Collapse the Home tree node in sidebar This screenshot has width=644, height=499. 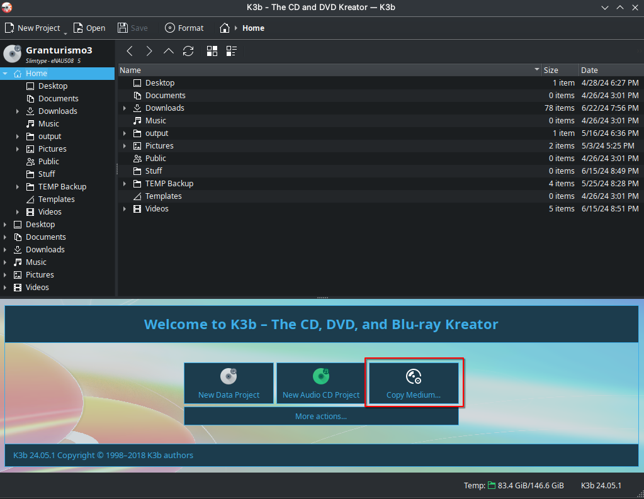tap(6, 74)
